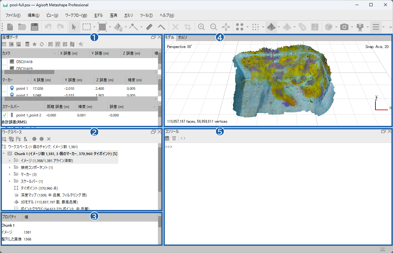Switch to the オルソ view tab
The height and width of the screenshot is (253, 393).
point(182,37)
